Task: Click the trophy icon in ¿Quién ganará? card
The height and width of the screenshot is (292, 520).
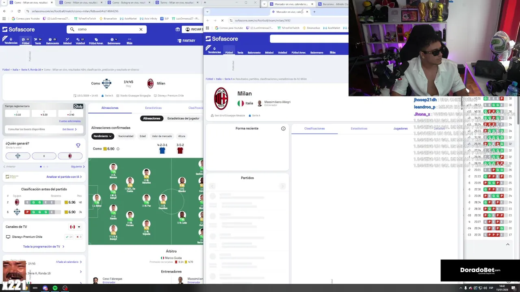Action: pos(78,145)
